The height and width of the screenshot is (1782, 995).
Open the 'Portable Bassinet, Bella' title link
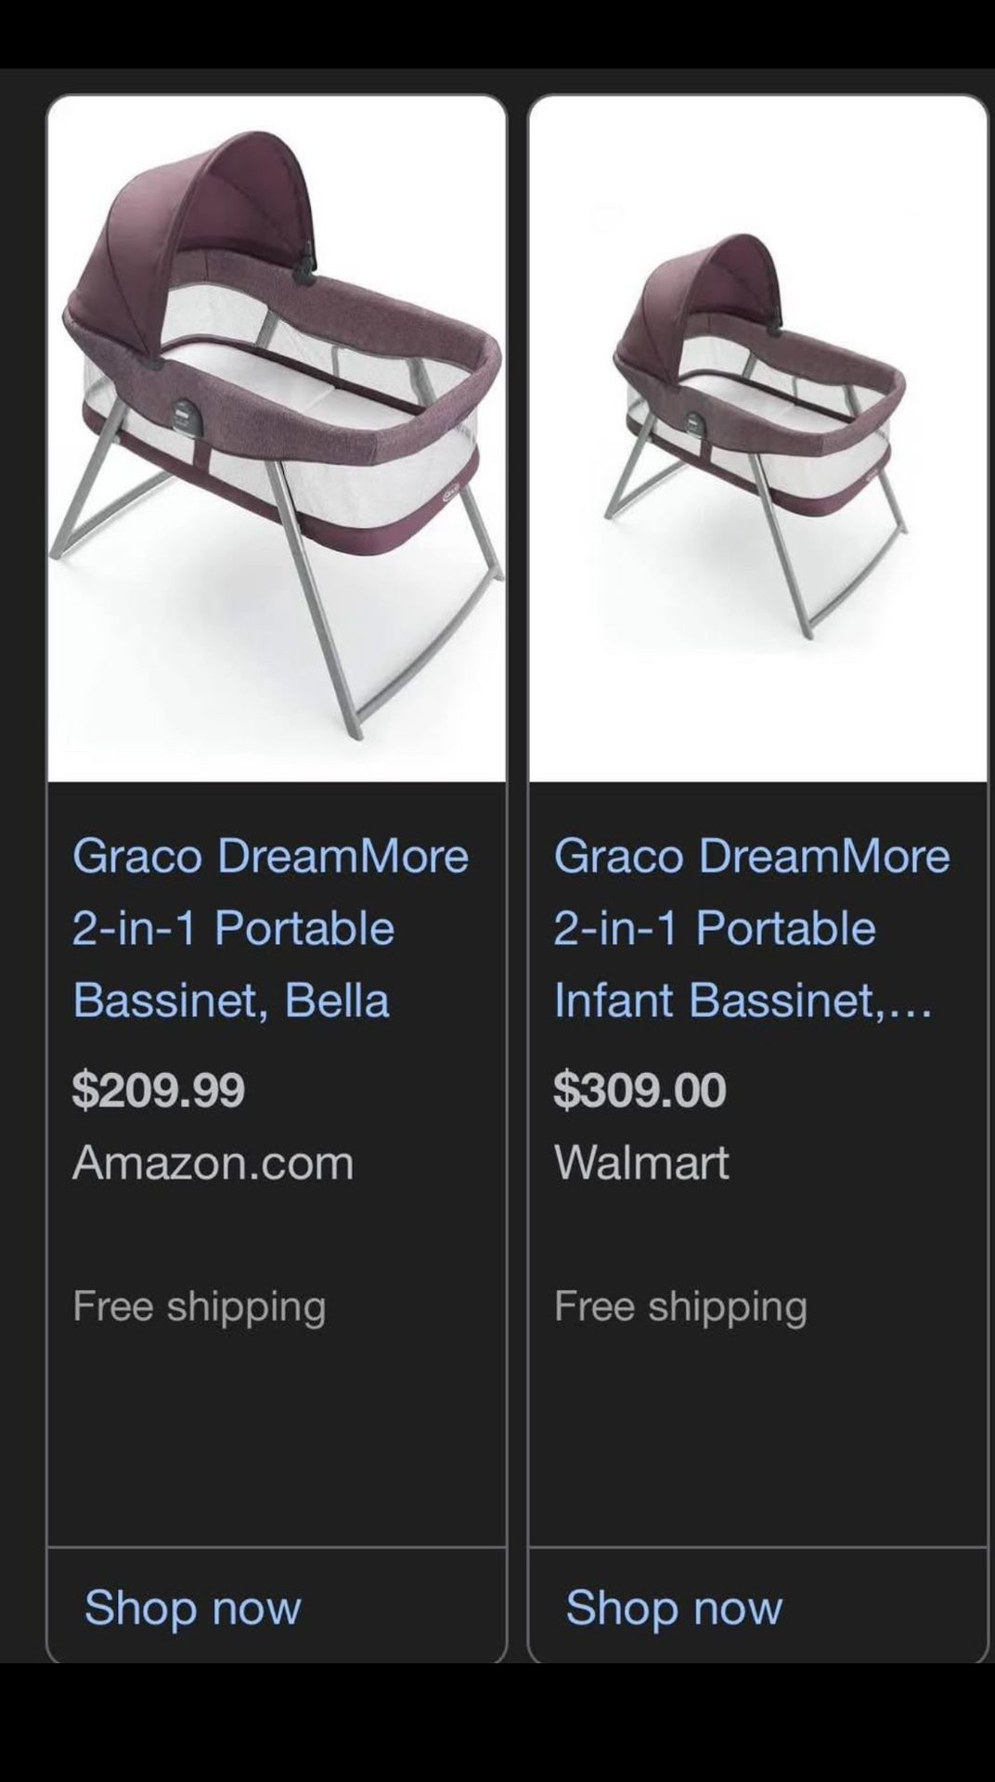click(x=270, y=927)
